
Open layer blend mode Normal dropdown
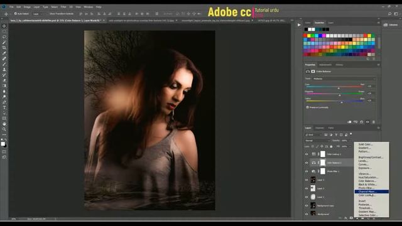pyautogui.click(x=317, y=141)
